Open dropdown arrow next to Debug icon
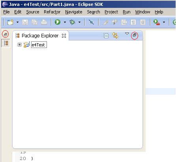The width and height of the screenshot is (176, 162). click(79, 22)
